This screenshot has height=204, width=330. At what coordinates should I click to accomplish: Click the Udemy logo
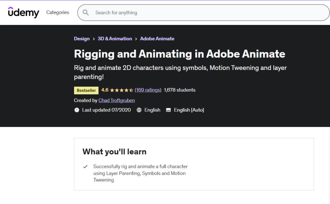tap(23, 13)
